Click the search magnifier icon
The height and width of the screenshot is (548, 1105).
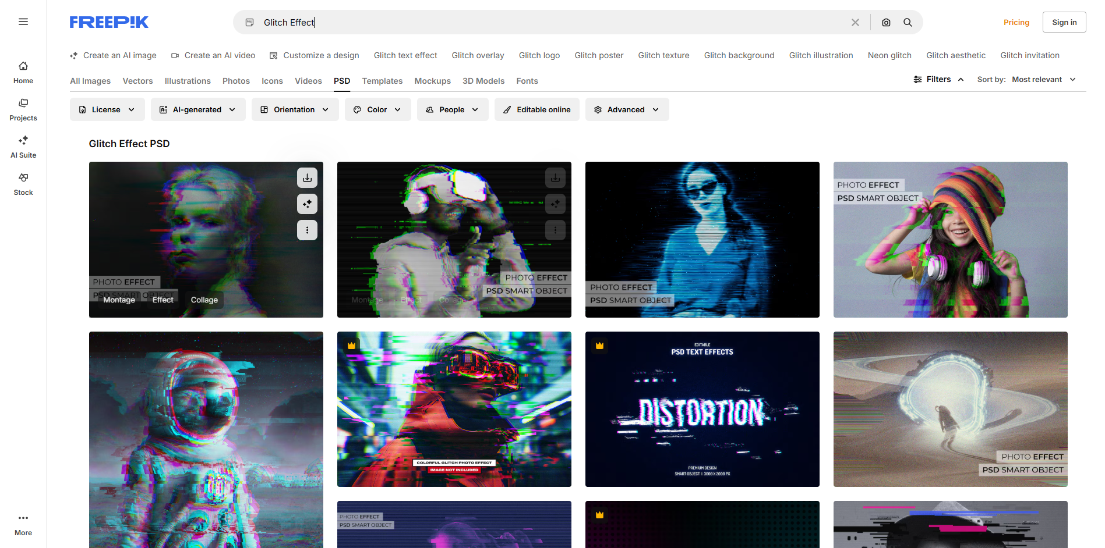pyautogui.click(x=908, y=22)
